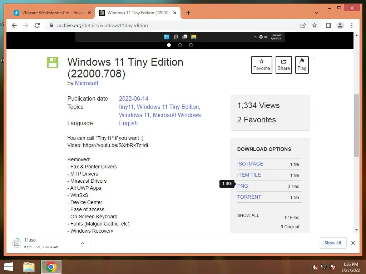Image resolution: width=366 pixels, height=274 pixels.
Task: Close the Windows 11 Tiny Edition tab
Action: coord(174,13)
